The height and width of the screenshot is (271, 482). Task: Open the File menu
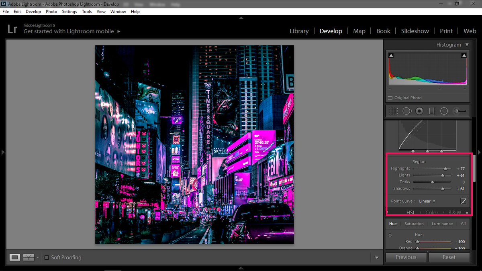coord(6,12)
